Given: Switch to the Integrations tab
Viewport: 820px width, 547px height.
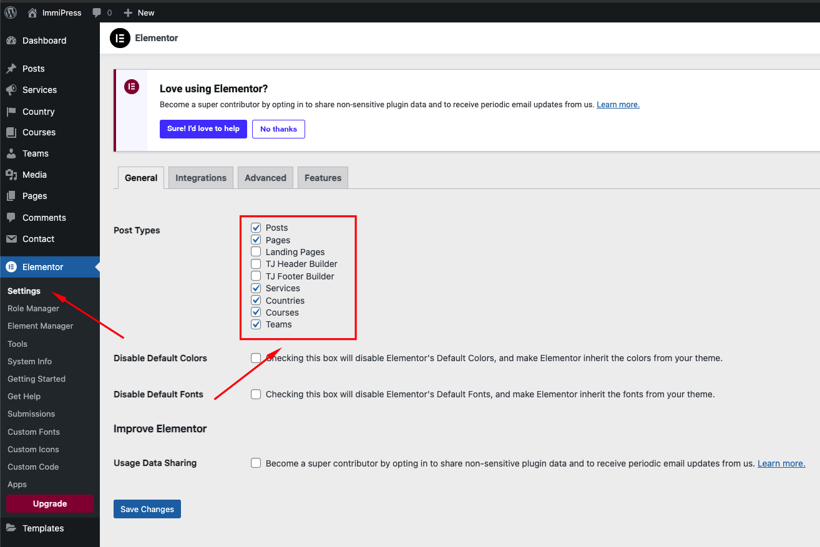Looking at the screenshot, I should tap(201, 178).
